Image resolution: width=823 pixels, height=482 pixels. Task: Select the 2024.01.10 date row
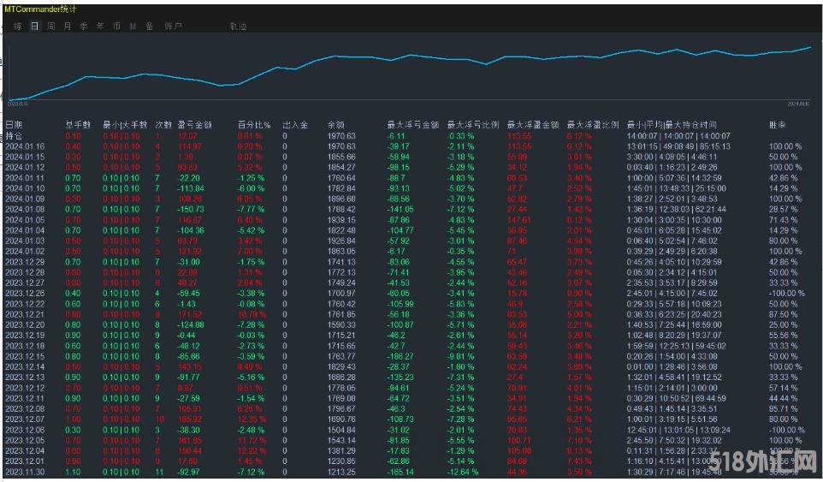(25, 188)
